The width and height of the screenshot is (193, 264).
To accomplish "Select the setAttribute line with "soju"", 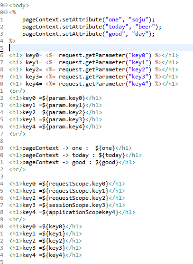I will tap(89, 20).
